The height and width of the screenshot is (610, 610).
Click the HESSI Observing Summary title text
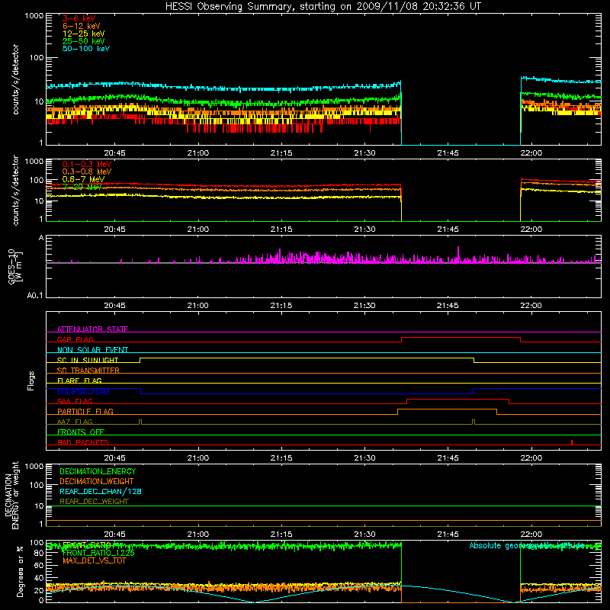click(x=323, y=7)
